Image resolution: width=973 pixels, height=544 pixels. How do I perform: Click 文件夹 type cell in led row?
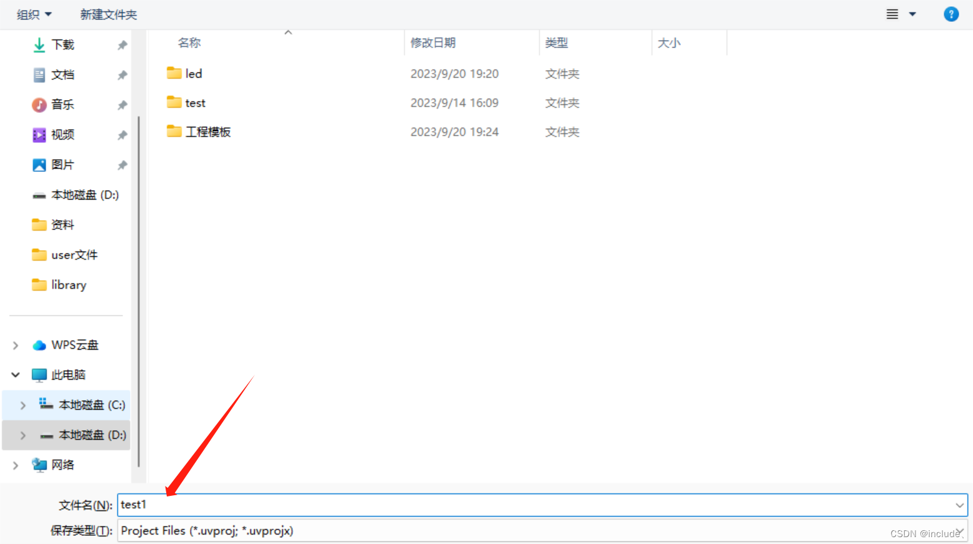[x=562, y=74]
